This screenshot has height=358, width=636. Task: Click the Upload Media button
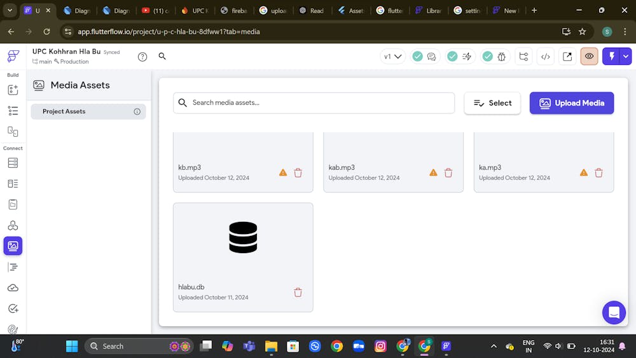coord(571,103)
